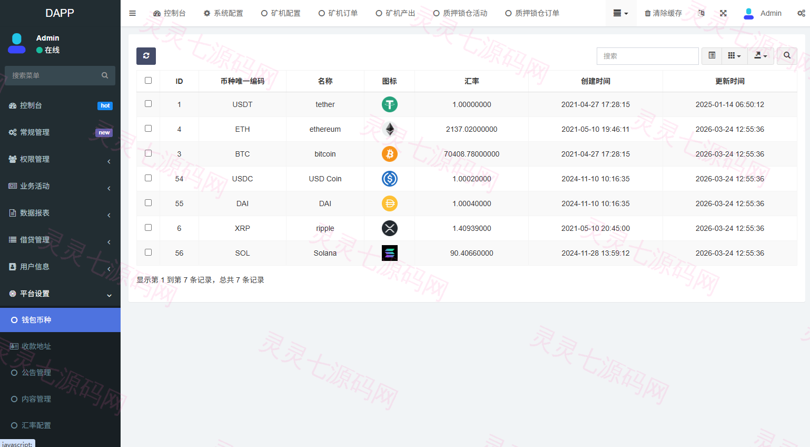Click the USD Coin blue icon
The width and height of the screenshot is (810, 447).
click(390, 179)
